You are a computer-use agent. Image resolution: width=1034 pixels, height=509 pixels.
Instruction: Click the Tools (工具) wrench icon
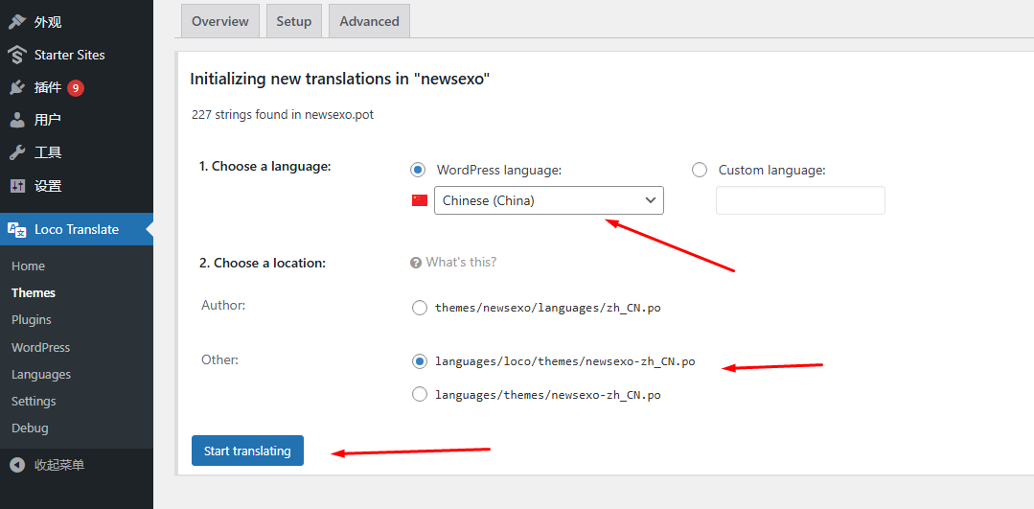tap(17, 153)
